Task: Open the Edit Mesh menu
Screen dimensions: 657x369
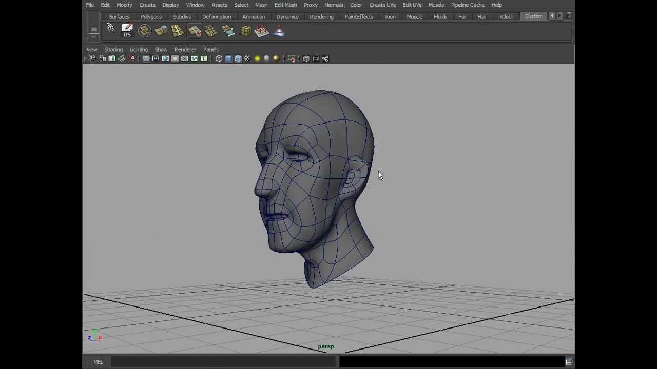Action: pyautogui.click(x=285, y=5)
